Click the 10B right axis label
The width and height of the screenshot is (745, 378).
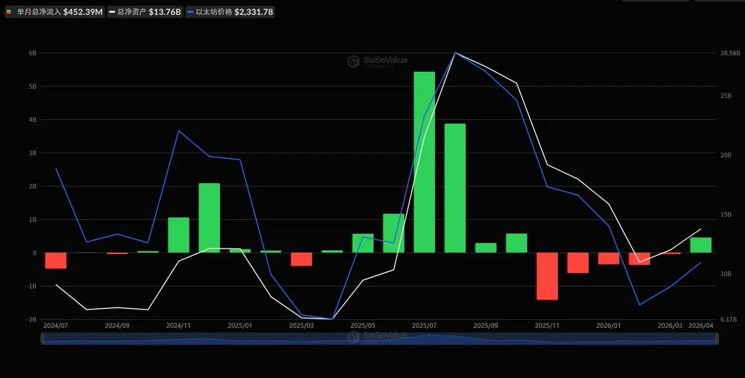point(725,274)
